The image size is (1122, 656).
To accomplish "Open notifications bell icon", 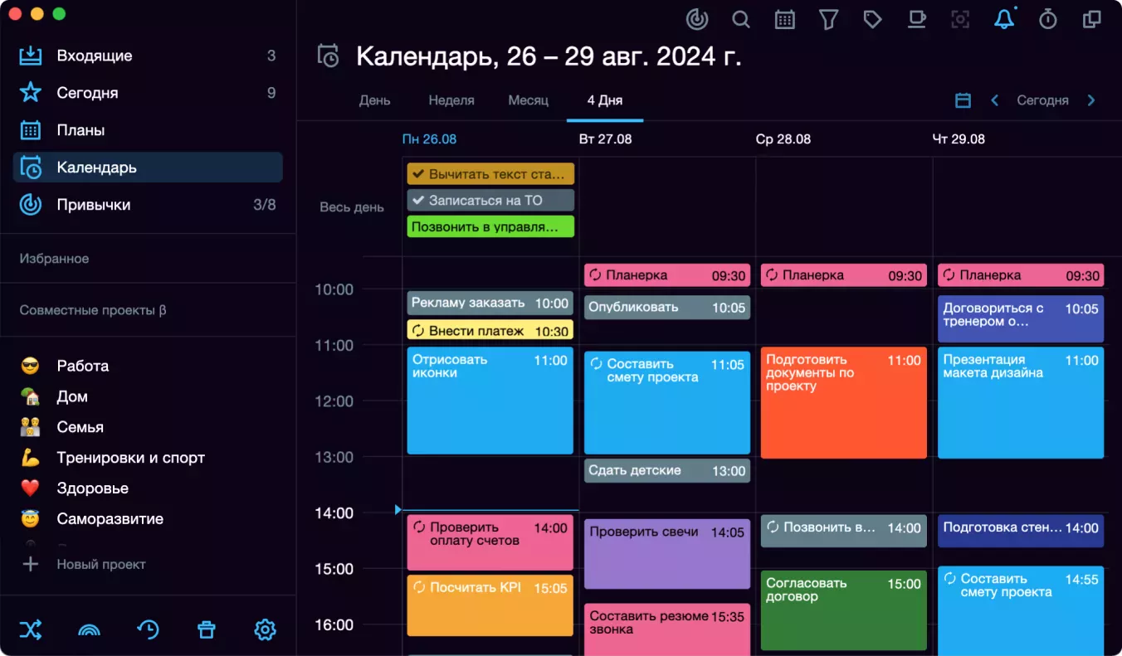I will click(1004, 19).
